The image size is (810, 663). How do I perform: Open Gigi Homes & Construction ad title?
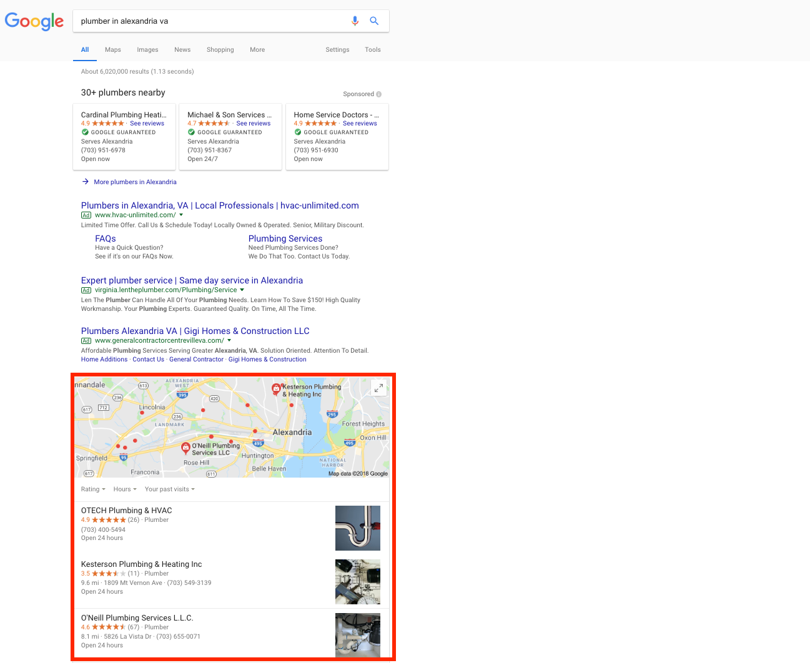[x=195, y=331]
